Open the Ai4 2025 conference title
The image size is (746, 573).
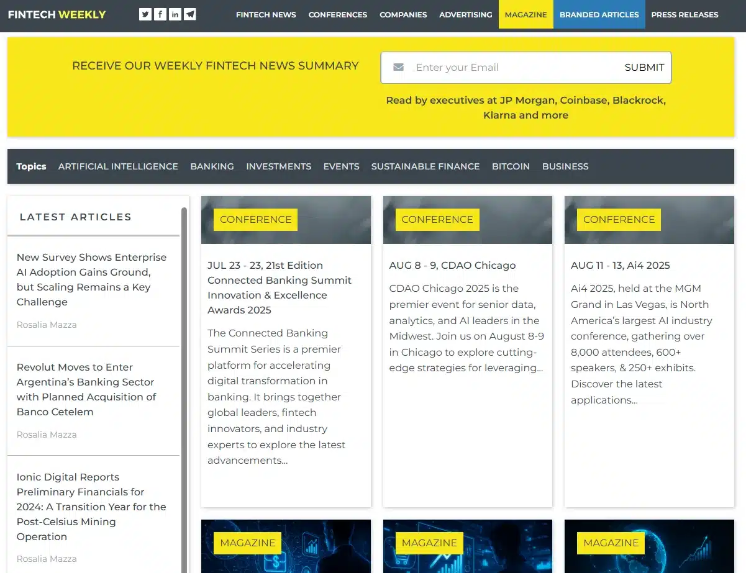[620, 265]
